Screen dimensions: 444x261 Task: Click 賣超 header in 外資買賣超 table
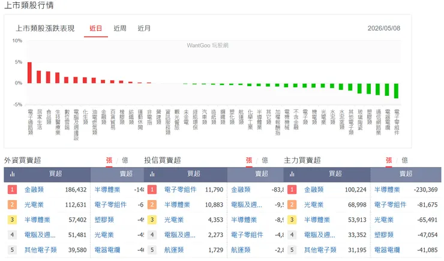tap(126, 174)
